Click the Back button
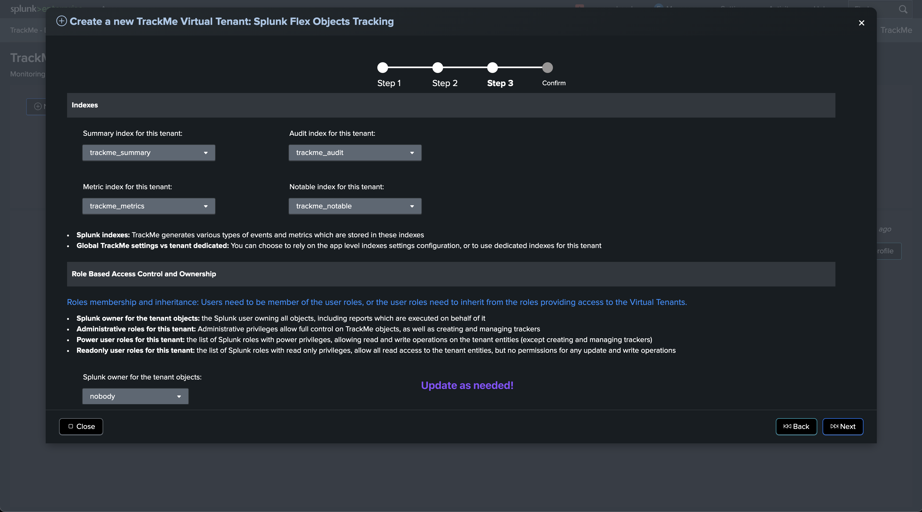This screenshot has height=512, width=922. tap(796, 426)
